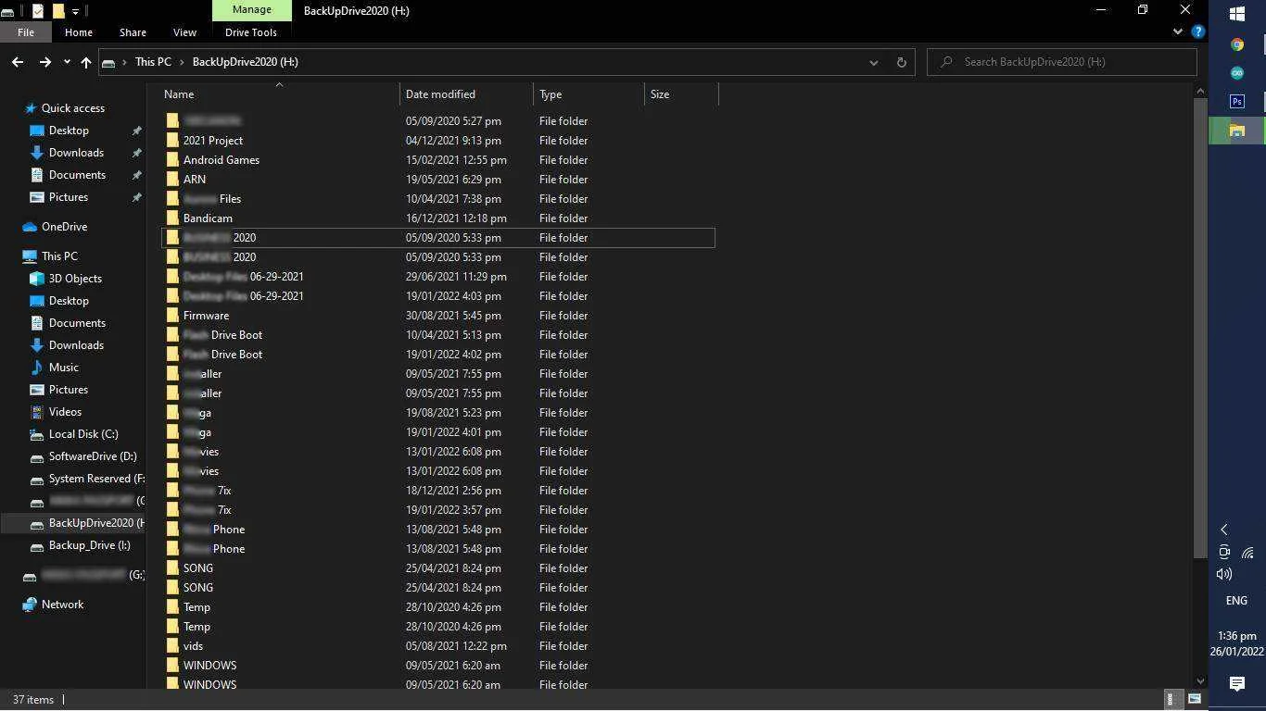Expand the address bar history dropdown
Viewport: 1266px width, 711px height.
coord(873,62)
